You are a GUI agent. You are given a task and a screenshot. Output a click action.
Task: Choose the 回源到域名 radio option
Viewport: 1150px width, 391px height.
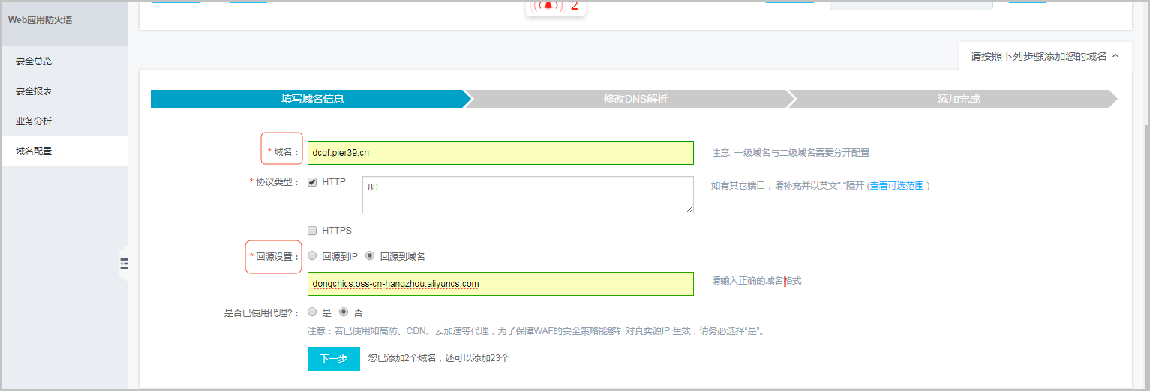tap(370, 255)
